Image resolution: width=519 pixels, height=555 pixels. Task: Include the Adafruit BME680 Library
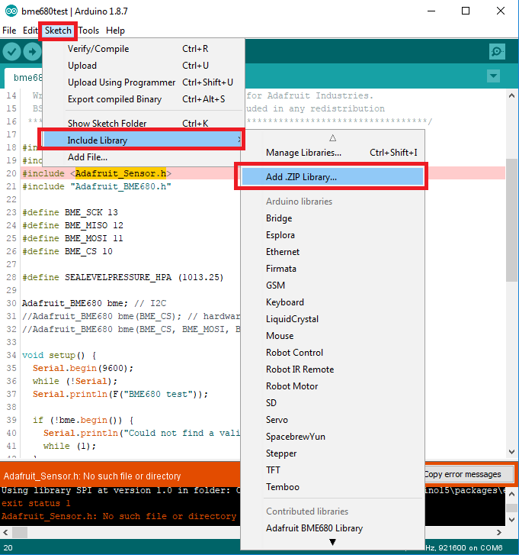tap(314, 528)
